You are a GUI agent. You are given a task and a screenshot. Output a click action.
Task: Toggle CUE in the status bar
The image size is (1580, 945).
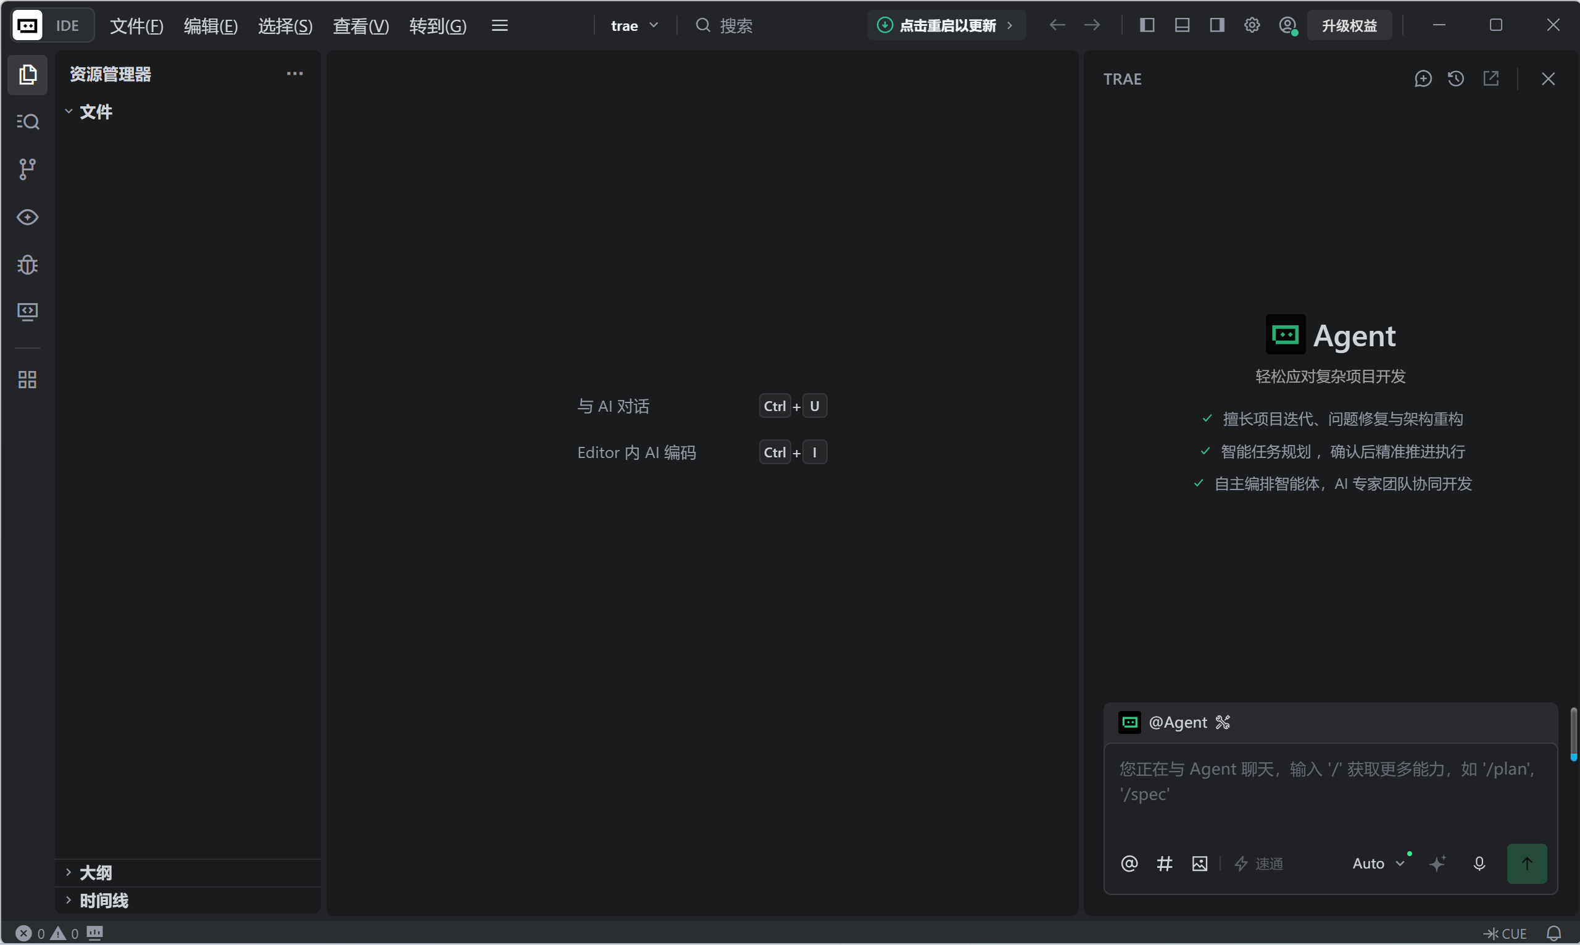click(x=1505, y=933)
